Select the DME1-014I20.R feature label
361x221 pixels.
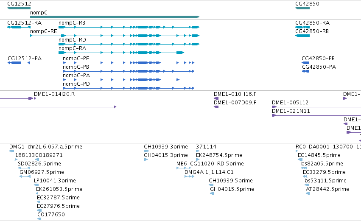54,94
